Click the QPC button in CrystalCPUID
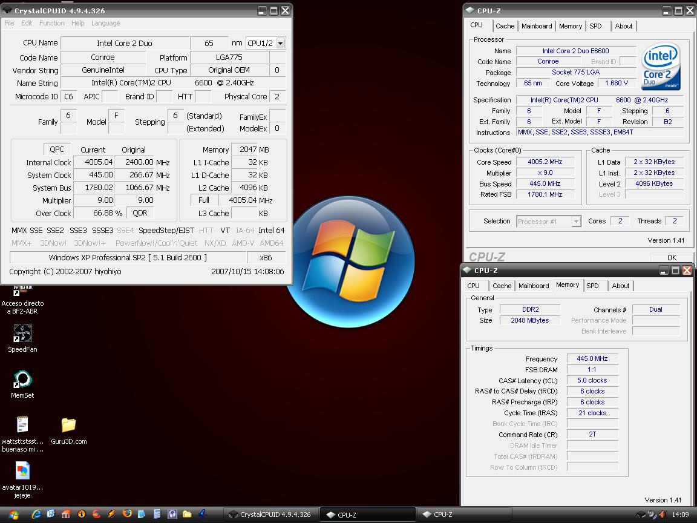This screenshot has width=697, height=523. [x=57, y=150]
